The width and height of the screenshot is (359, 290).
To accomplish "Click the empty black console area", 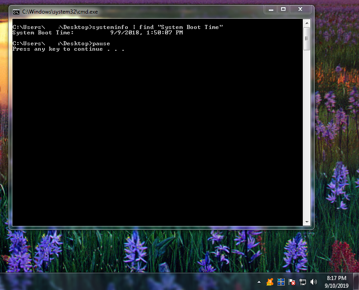I will (154, 136).
